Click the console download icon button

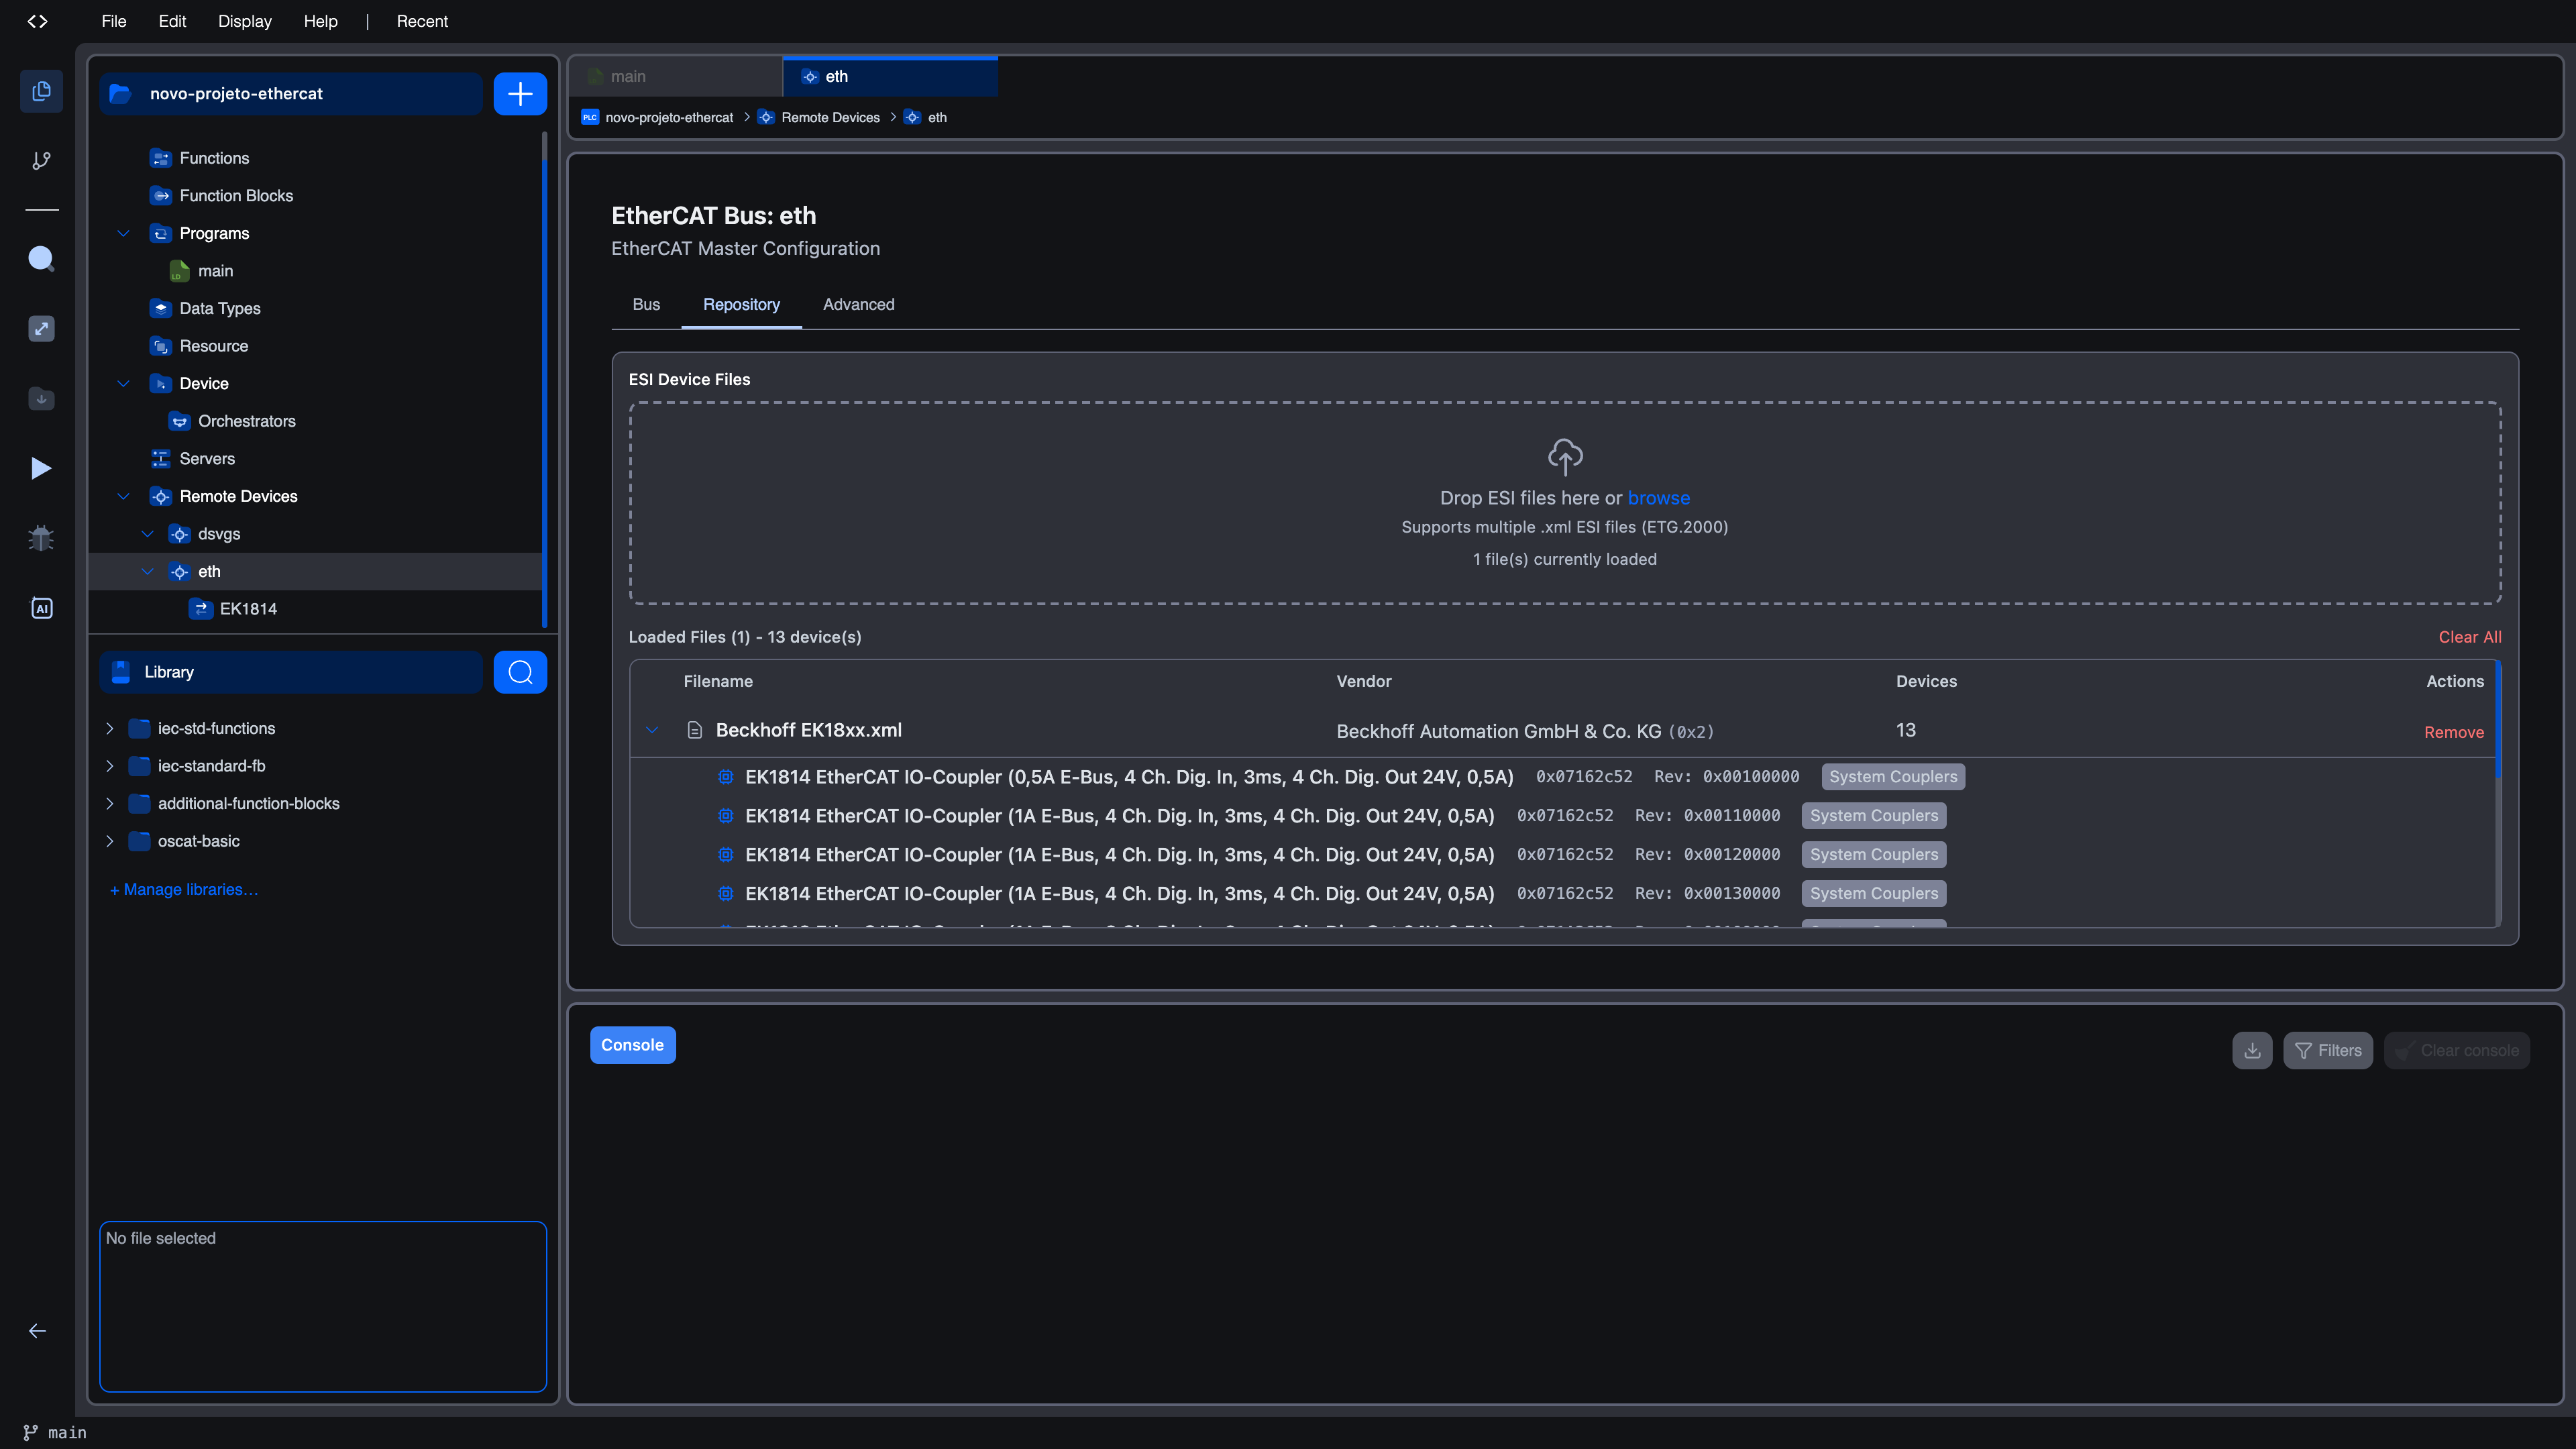coord(2252,1050)
